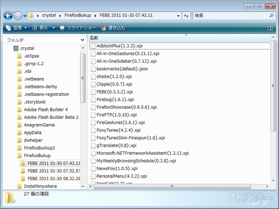Image resolution: width=279 pixels, height=209 pixels.
Task: Click the FoxyTunesSkin-Finespun{1.6}.xpi file icon
Action: pyautogui.click(x=93, y=138)
